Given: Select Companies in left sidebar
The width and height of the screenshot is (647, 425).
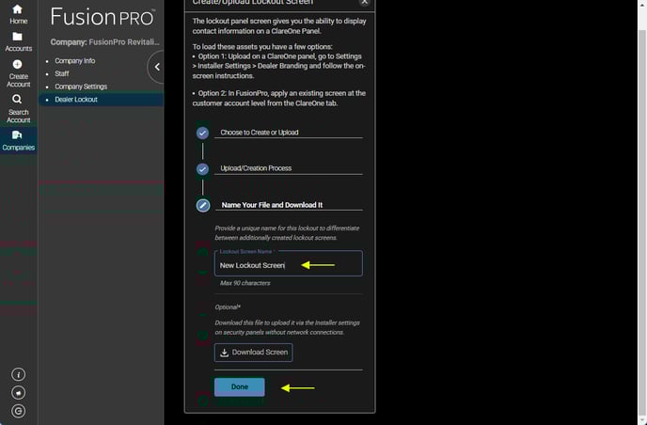Looking at the screenshot, I should coord(18,140).
